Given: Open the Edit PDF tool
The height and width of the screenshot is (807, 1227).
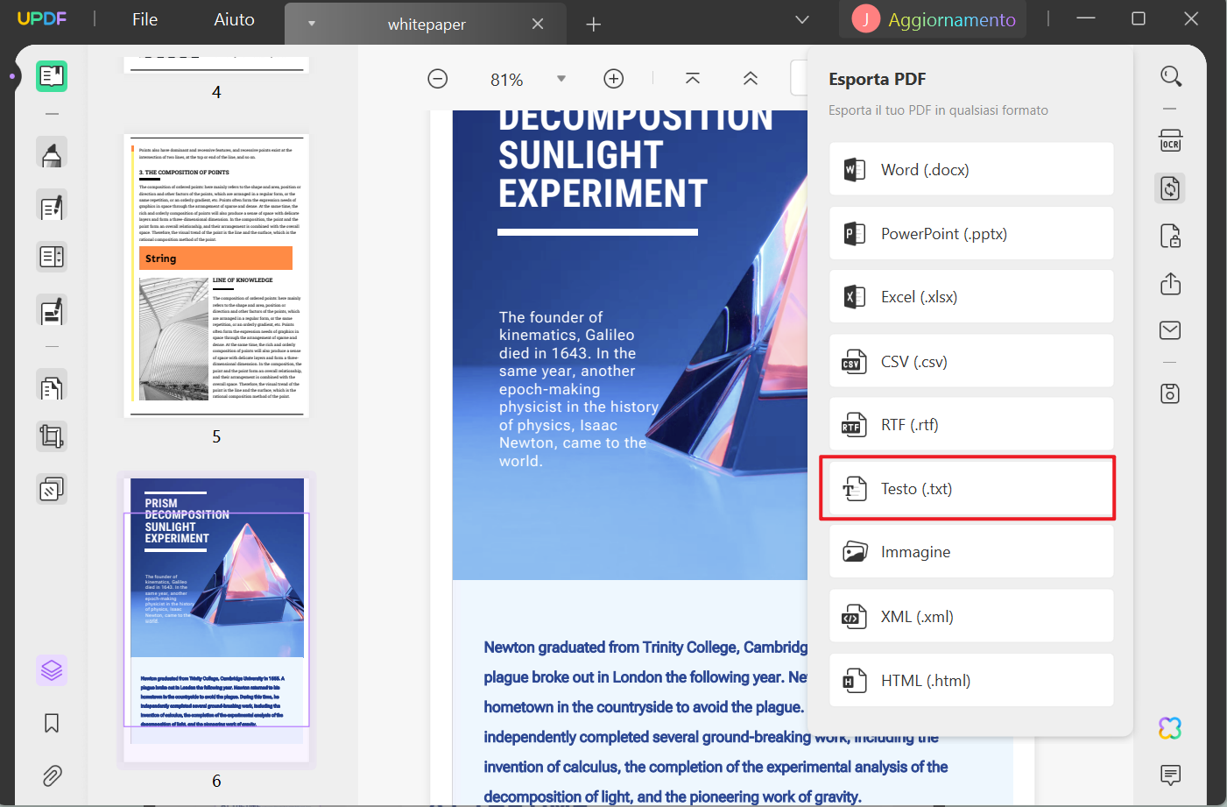Looking at the screenshot, I should coord(52,206).
